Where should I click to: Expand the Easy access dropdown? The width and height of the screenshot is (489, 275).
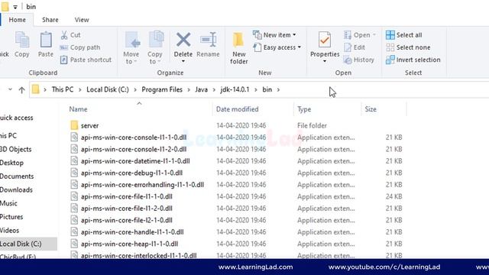tap(299, 47)
